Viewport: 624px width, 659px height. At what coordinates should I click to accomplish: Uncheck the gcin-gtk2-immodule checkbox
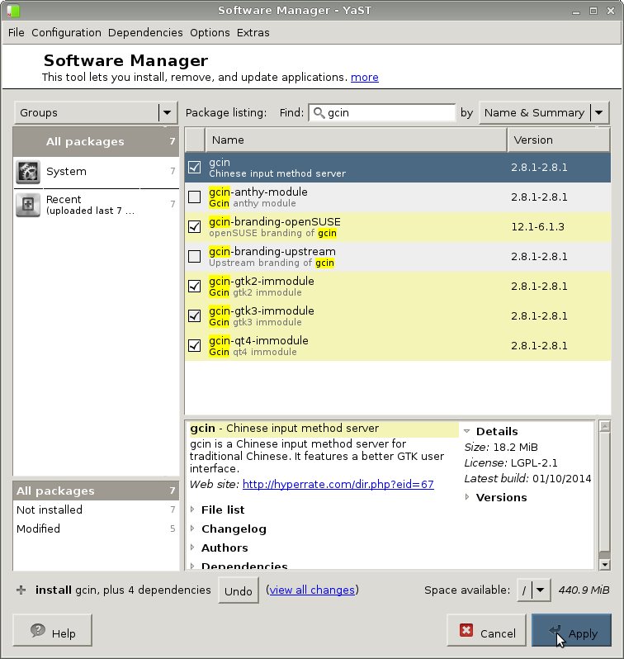pyautogui.click(x=195, y=287)
